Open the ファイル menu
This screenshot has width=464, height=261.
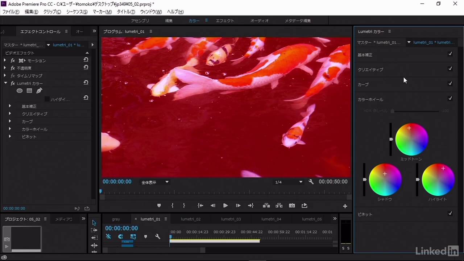pyautogui.click(x=11, y=12)
